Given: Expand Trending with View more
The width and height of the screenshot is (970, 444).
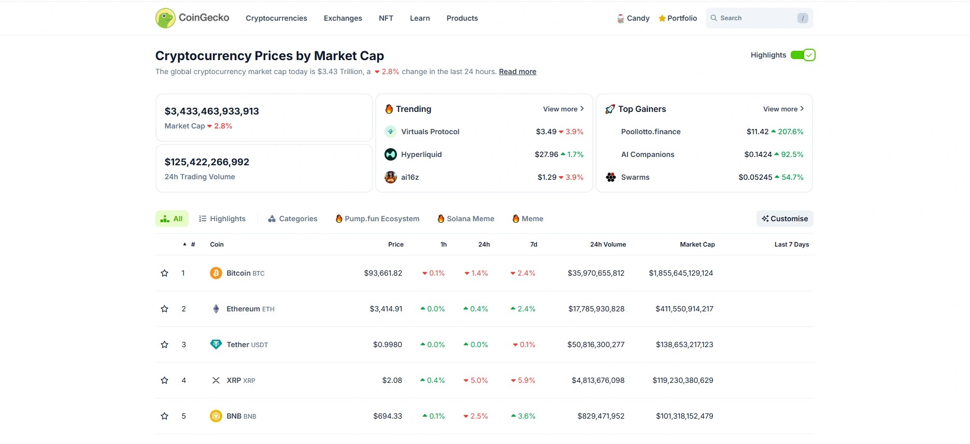Looking at the screenshot, I should [x=563, y=109].
